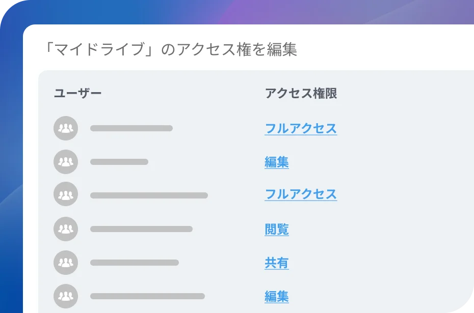Image resolution: width=474 pixels, height=313 pixels.
Task: Select the user name beside the first 編集
Action: 119,162
